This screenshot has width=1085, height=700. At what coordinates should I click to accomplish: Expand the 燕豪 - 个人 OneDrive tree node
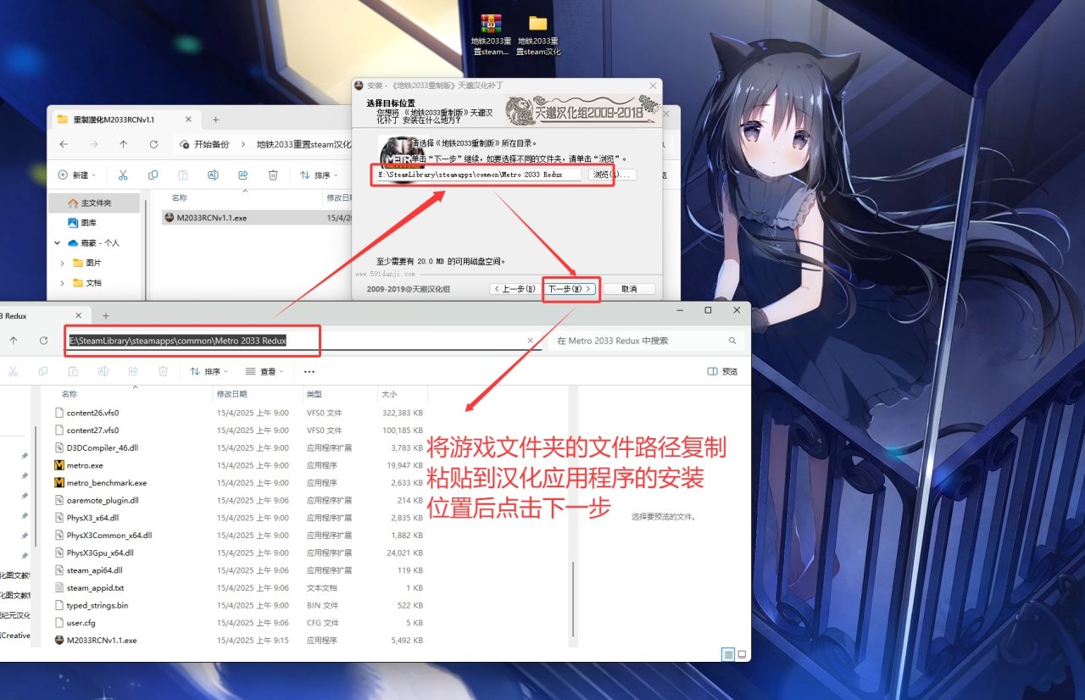58,243
